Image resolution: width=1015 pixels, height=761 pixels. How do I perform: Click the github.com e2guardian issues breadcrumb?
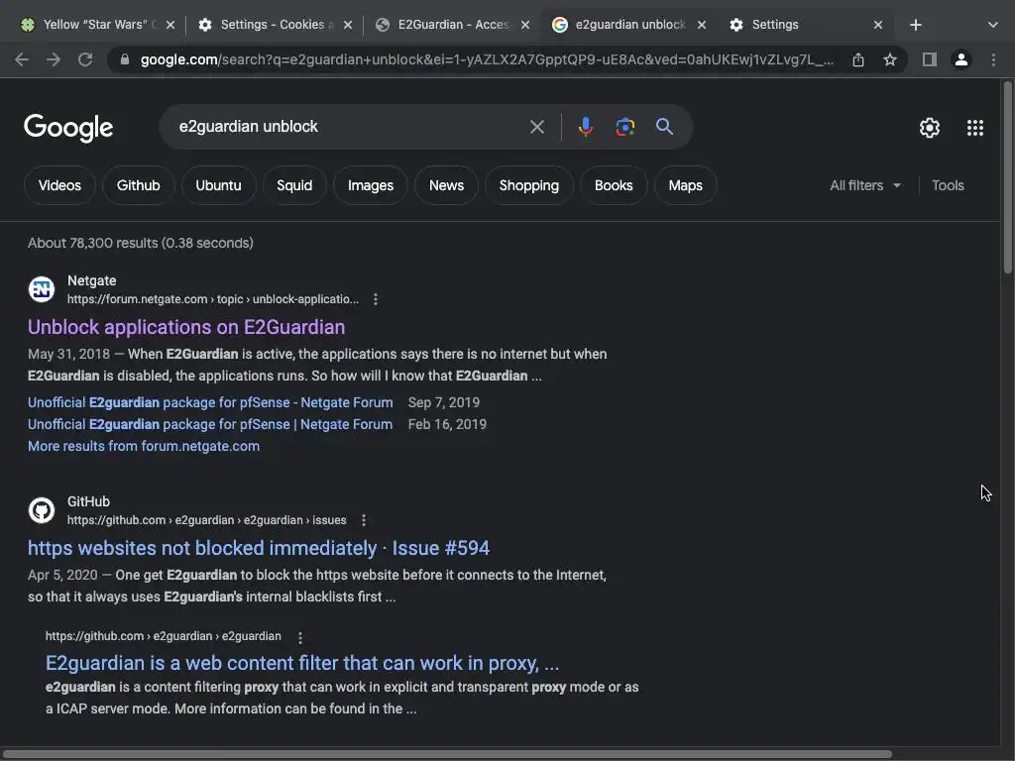point(206,519)
